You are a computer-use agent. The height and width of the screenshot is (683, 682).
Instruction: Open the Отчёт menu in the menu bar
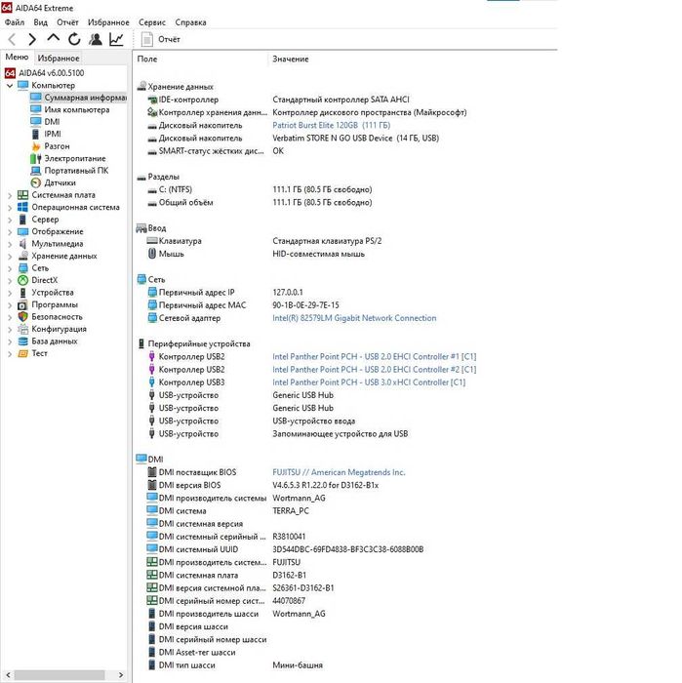[x=67, y=22]
